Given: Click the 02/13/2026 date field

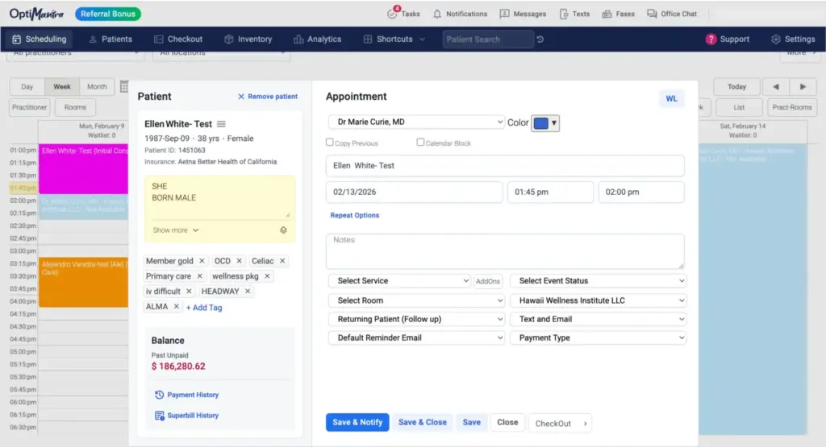Looking at the screenshot, I should pos(414,192).
